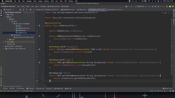Go to next highlighted error arrow
Image resolution: width=175 pixels, height=98 pixels.
[171, 13]
